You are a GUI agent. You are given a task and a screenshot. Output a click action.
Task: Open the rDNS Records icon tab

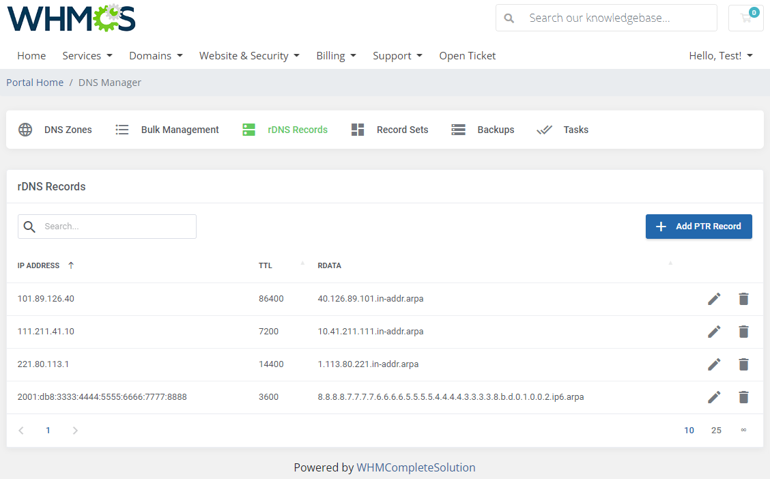coord(248,130)
